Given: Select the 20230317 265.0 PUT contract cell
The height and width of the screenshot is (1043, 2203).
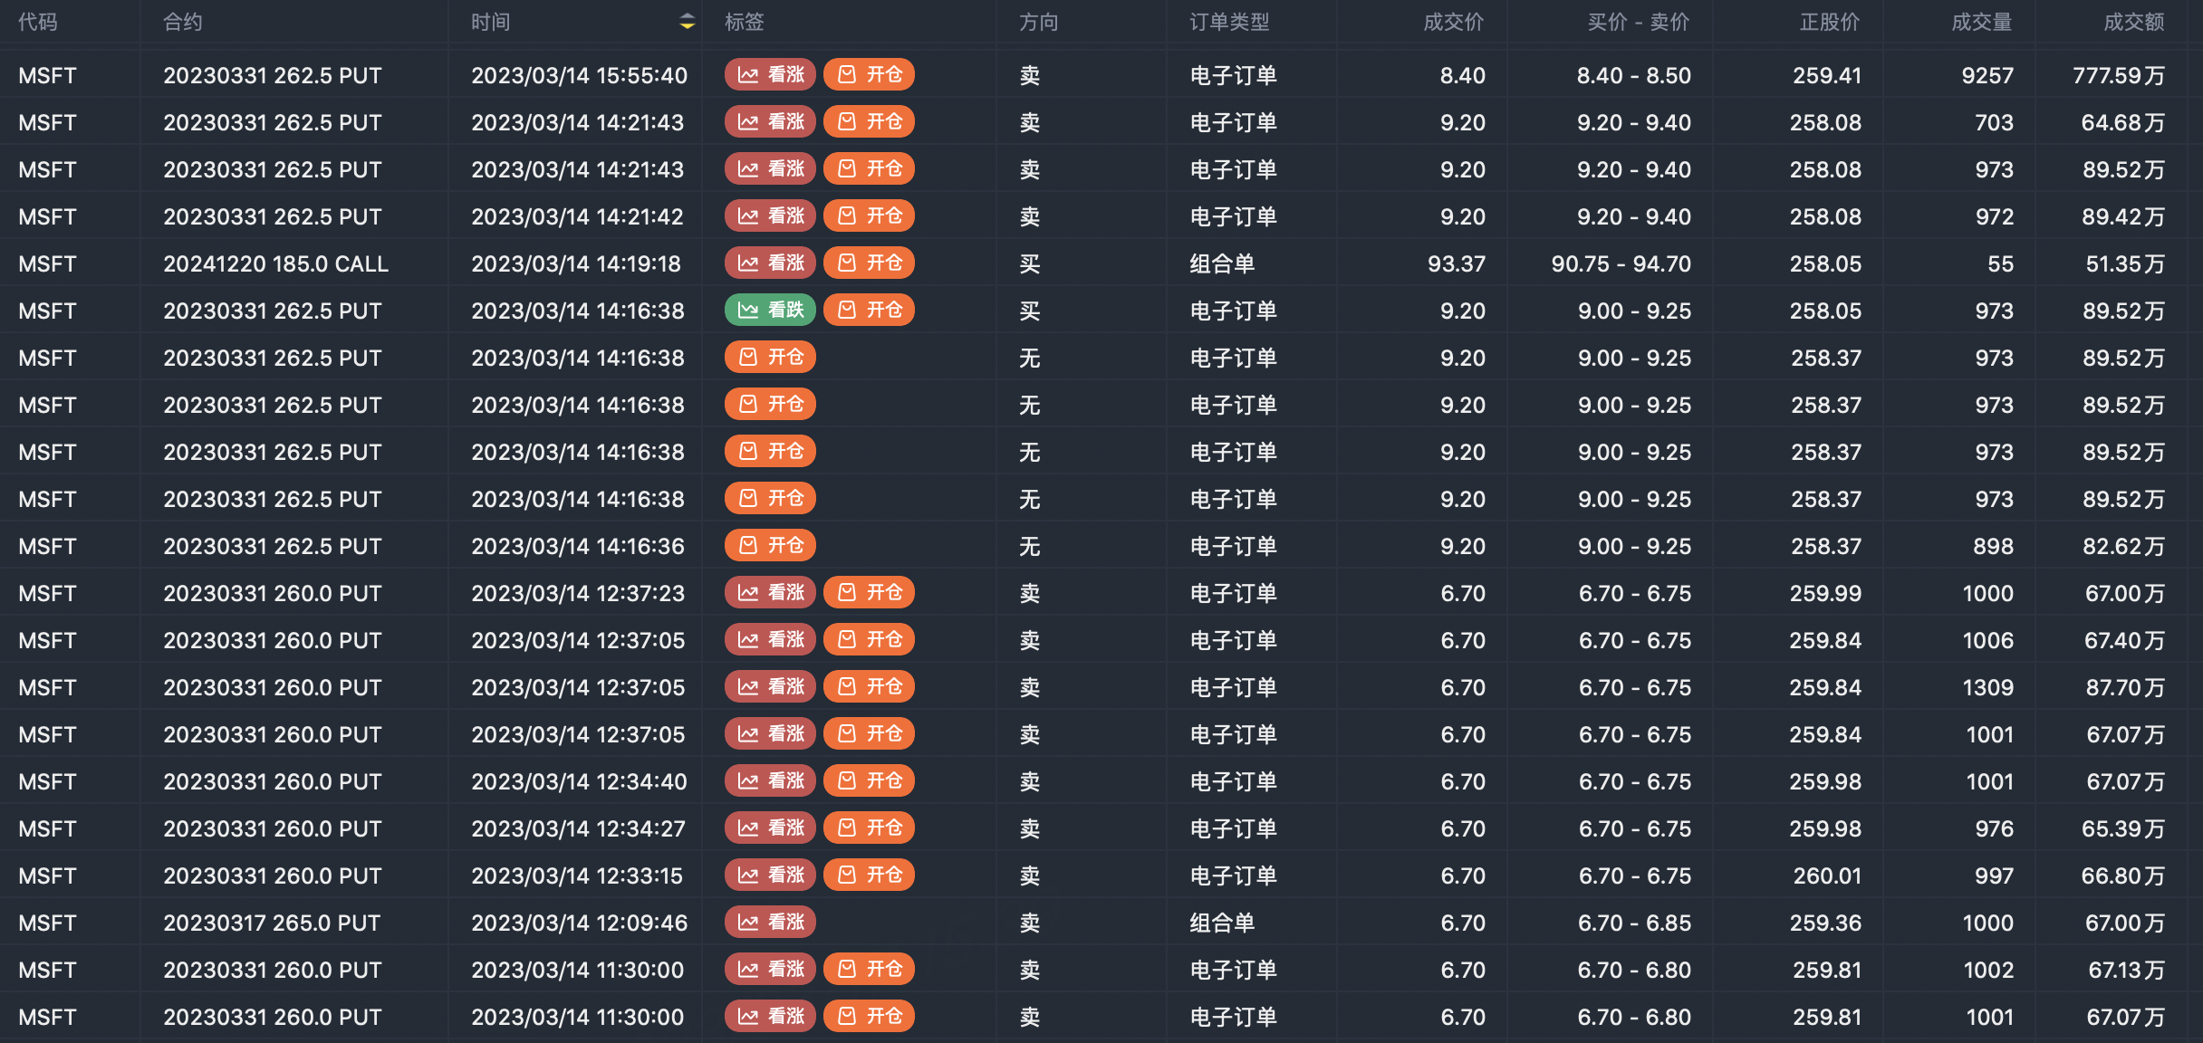Looking at the screenshot, I should coord(272,923).
